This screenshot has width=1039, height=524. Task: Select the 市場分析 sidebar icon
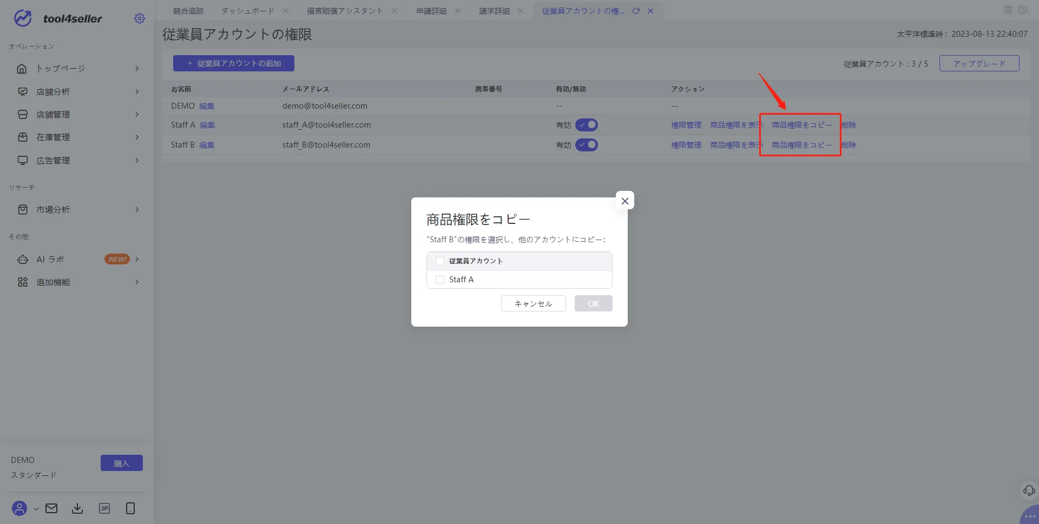click(23, 210)
